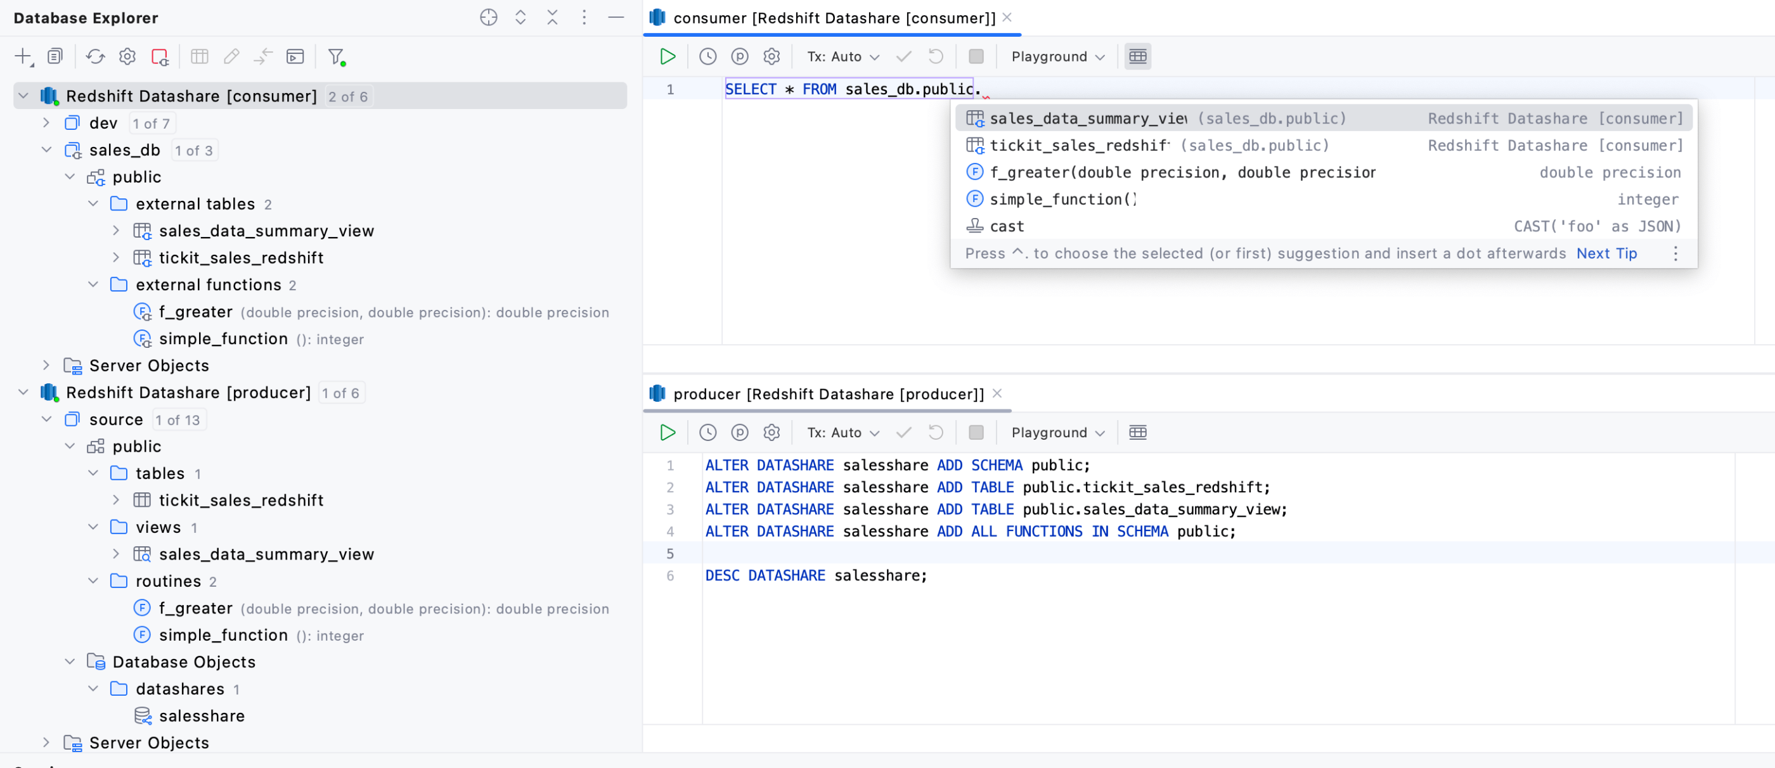Toggle In-Editor Results in consumer toolbar

1138,56
